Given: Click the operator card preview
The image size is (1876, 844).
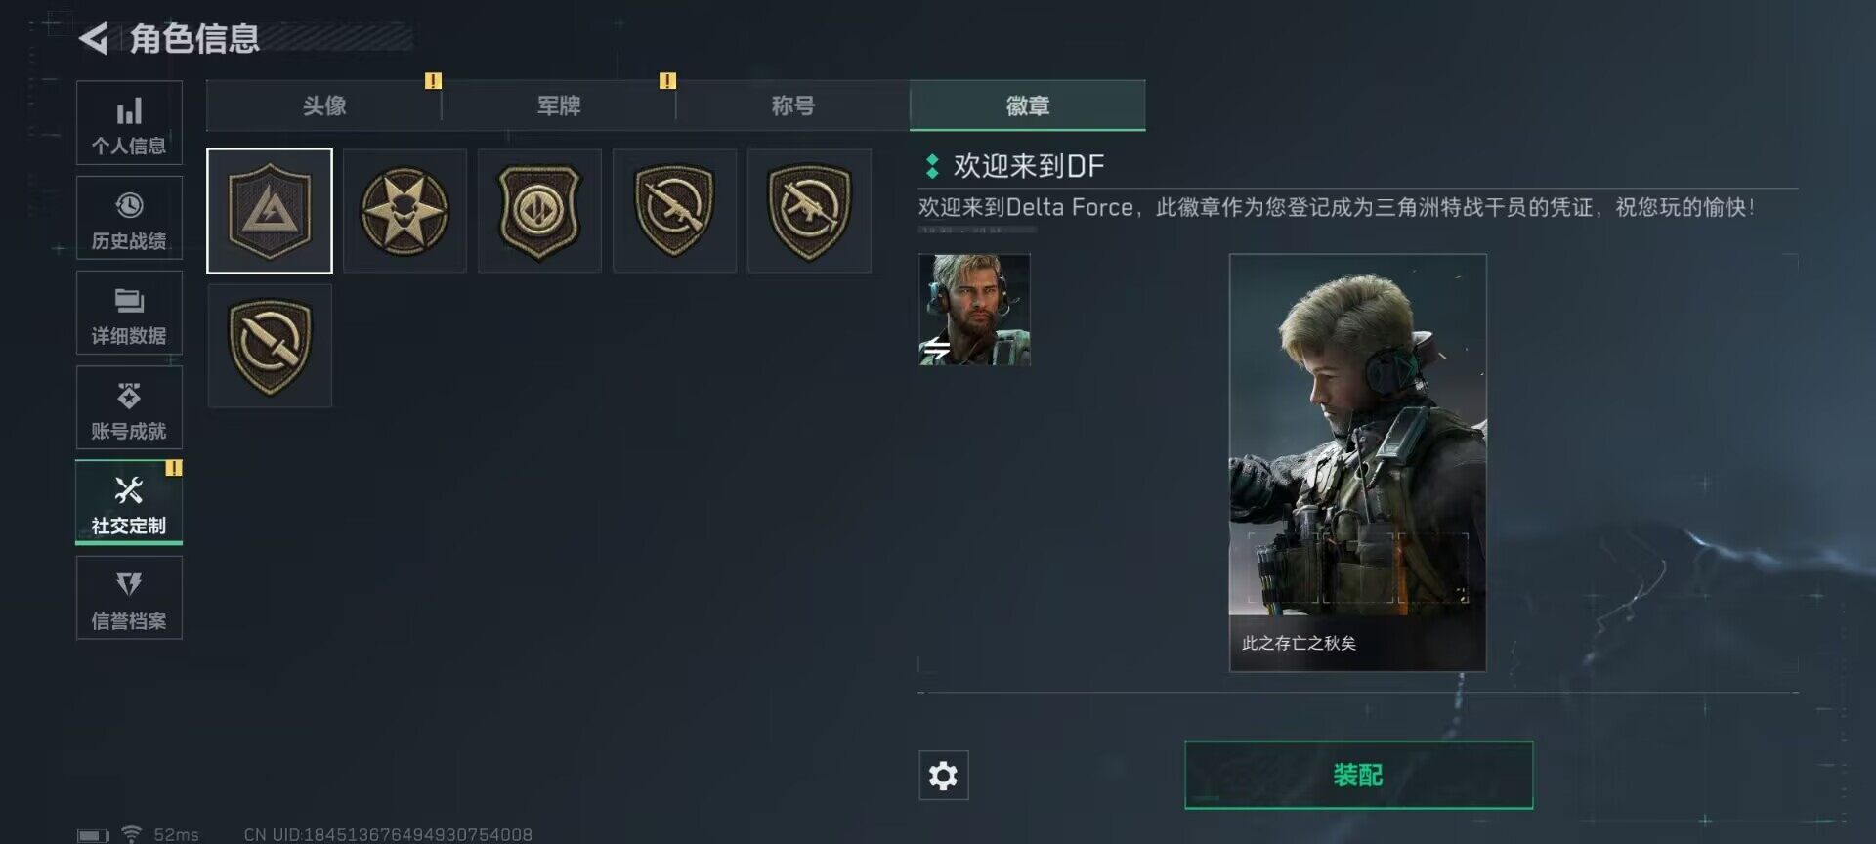Looking at the screenshot, I should [x=1357, y=462].
